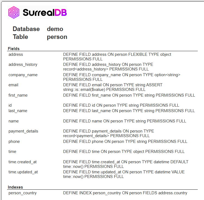Select the company_name field row label
Screen dimensions: 204x200
click(23, 75)
